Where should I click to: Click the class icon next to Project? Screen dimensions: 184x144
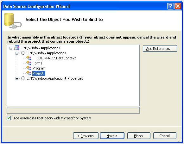[29, 73]
